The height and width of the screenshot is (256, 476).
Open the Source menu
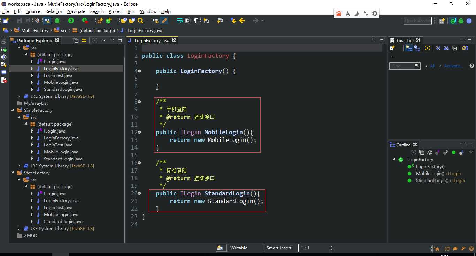point(33,11)
